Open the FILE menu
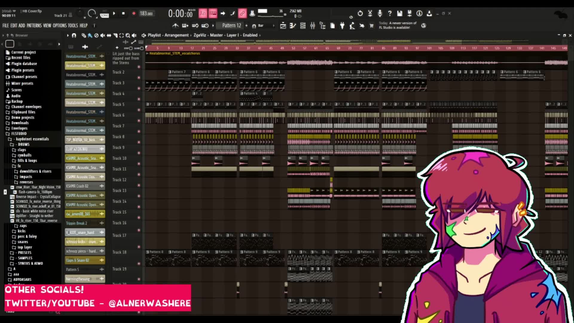574x323 pixels. pos(6,26)
